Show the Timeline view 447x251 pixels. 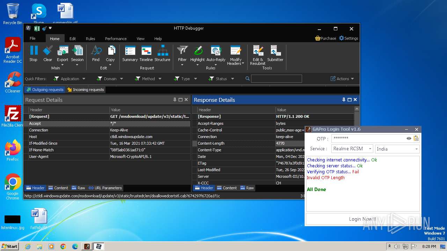pyautogui.click(x=146, y=54)
